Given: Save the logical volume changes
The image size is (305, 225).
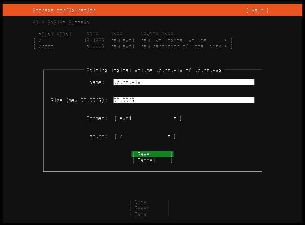Looking at the screenshot, I should coord(152,154).
